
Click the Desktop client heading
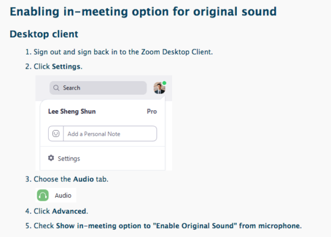click(44, 34)
